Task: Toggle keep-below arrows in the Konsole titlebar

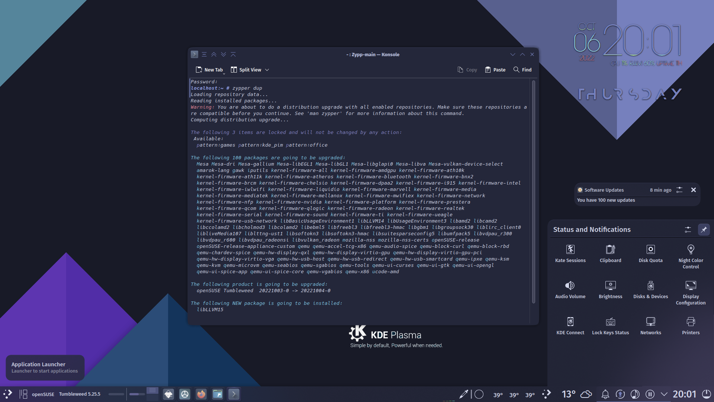Action: click(x=223, y=54)
